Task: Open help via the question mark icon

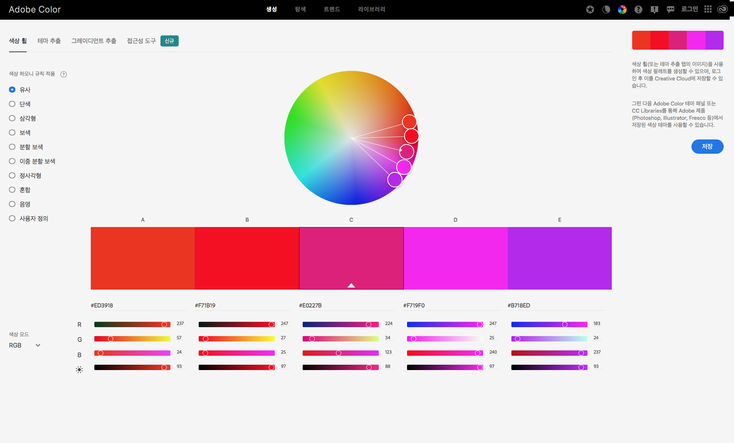Action: click(x=638, y=10)
